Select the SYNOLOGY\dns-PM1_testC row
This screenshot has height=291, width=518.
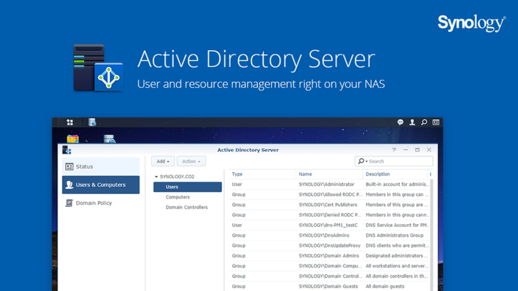click(x=329, y=225)
